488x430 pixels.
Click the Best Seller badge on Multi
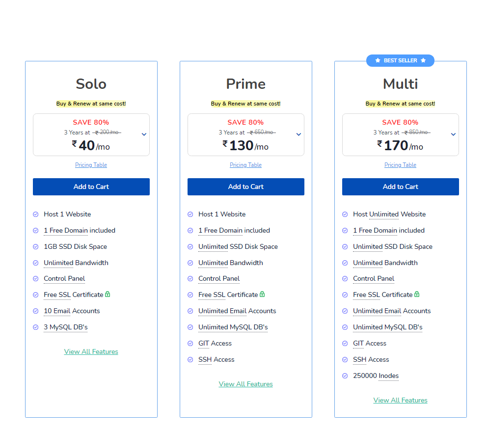[x=400, y=60]
